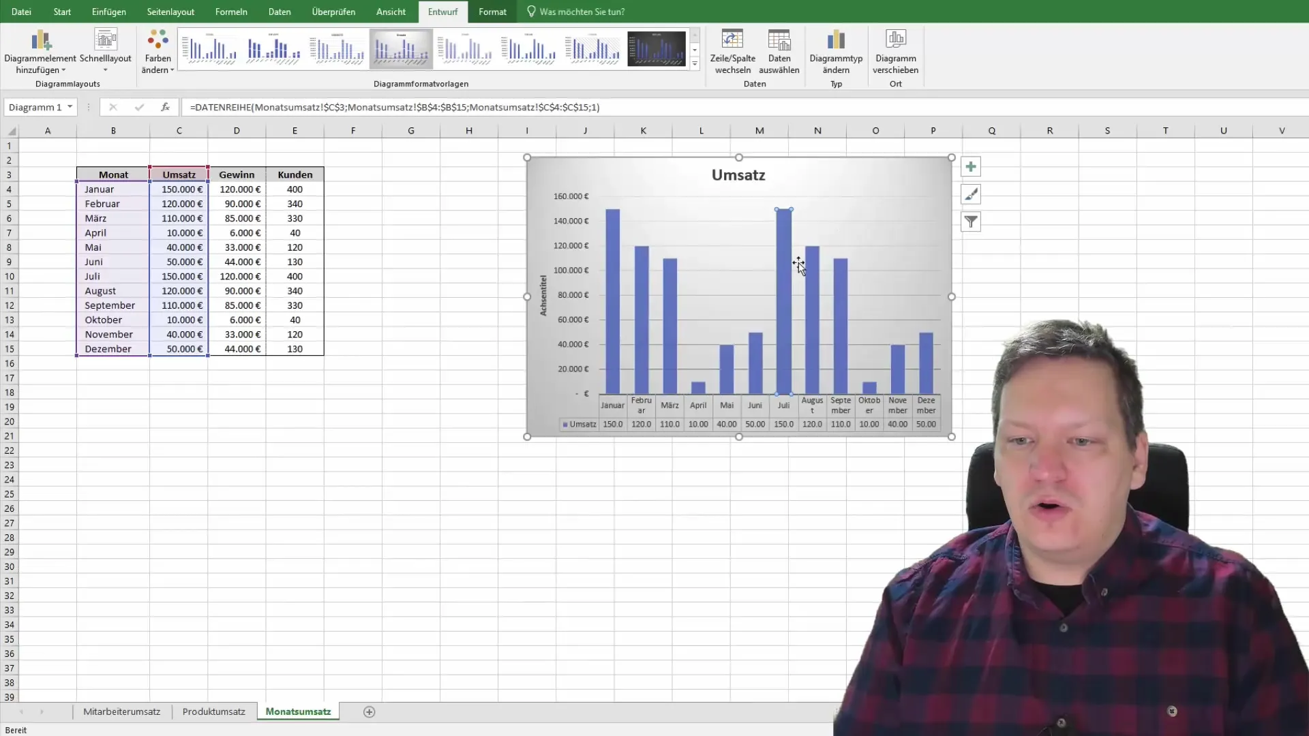Select the seventh chart style thumbnail
Image resolution: width=1309 pixels, height=736 pixels.
[592, 49]
